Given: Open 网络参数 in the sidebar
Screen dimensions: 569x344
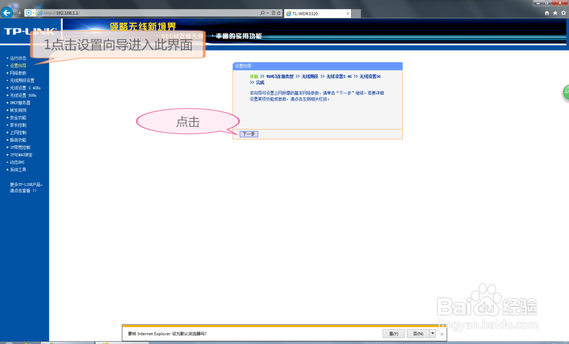Looking at the screenshot, I should pos(18,73).
